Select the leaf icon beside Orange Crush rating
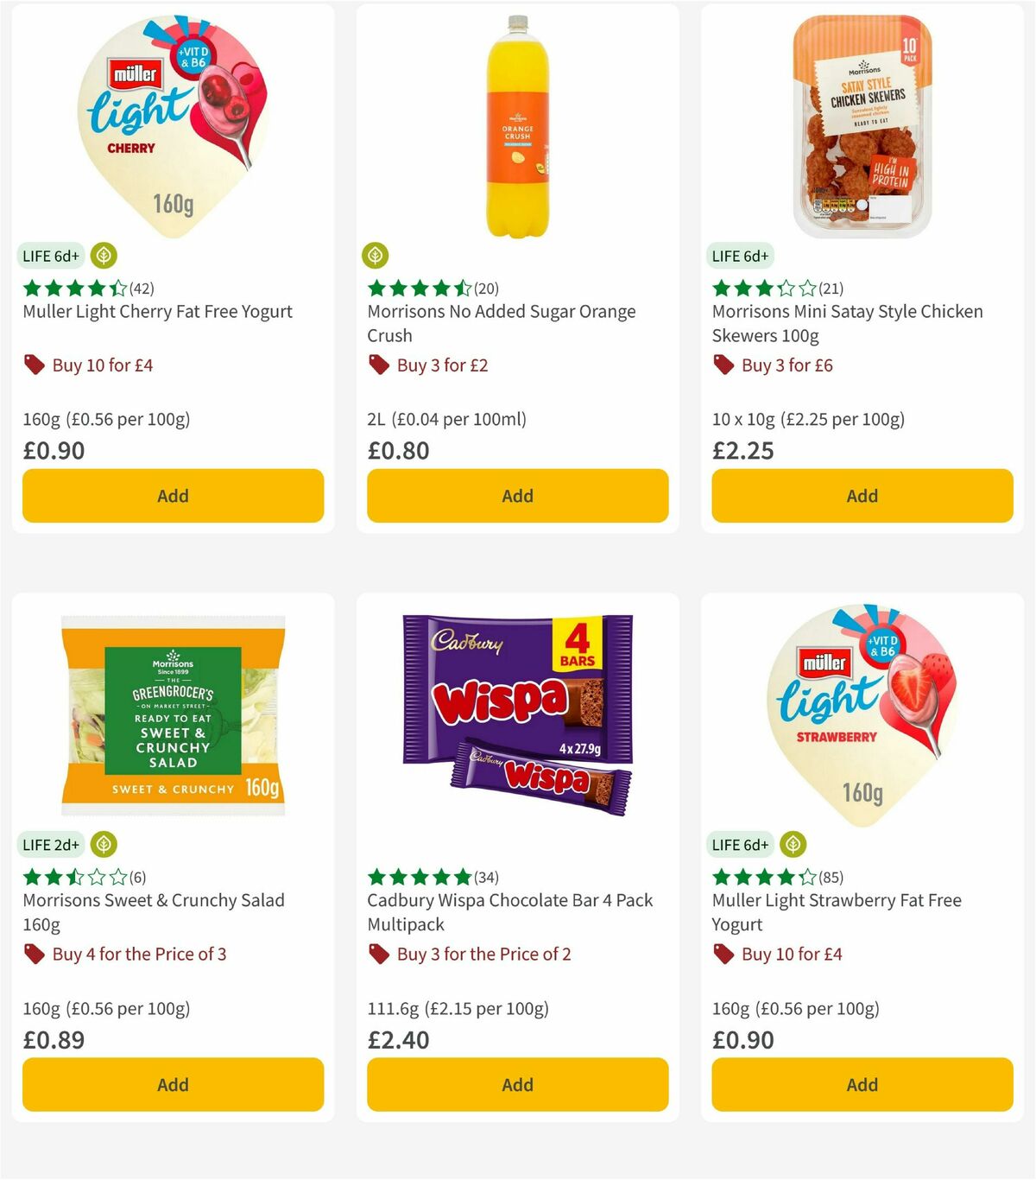This screenshot has height=1180, width=1036. 376,256
